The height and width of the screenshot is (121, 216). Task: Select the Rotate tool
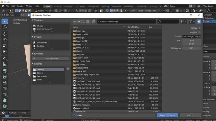pyautogui.click(x=5, y=40)
